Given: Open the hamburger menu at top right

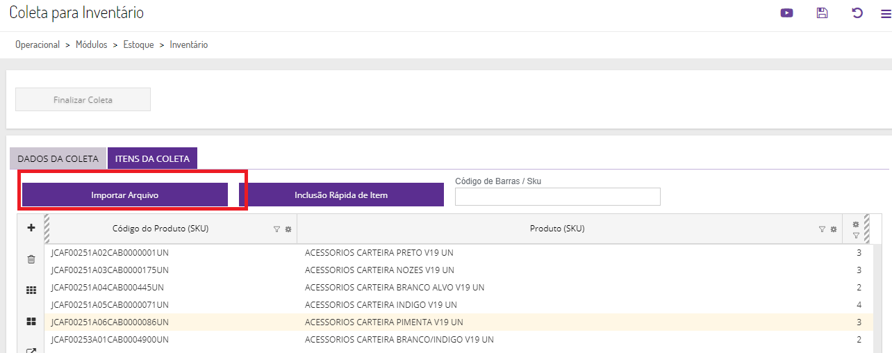Looking at the screenshot, I should pyautogui.click(x=885, y=13).
